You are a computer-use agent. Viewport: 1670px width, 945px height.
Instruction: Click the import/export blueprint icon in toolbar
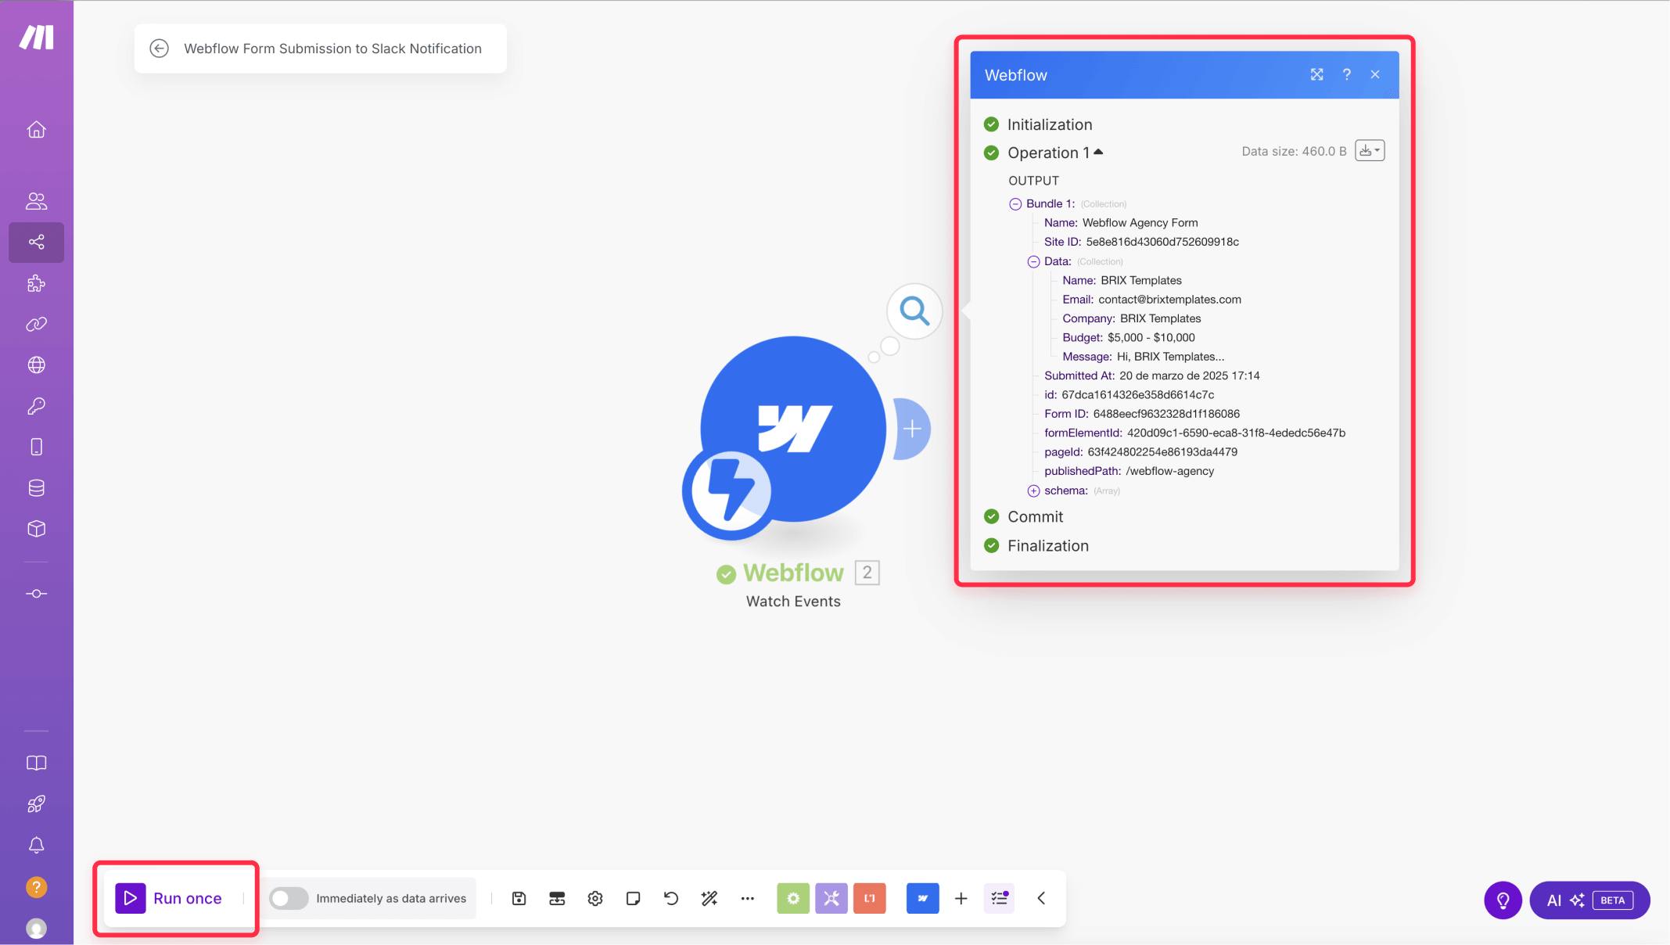[x=557, y=898]
